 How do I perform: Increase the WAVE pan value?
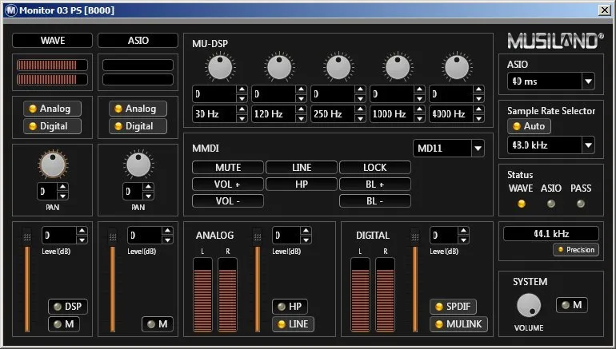(x=63, y=187)
